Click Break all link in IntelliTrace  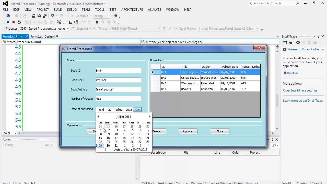click(x=293, y=73)
